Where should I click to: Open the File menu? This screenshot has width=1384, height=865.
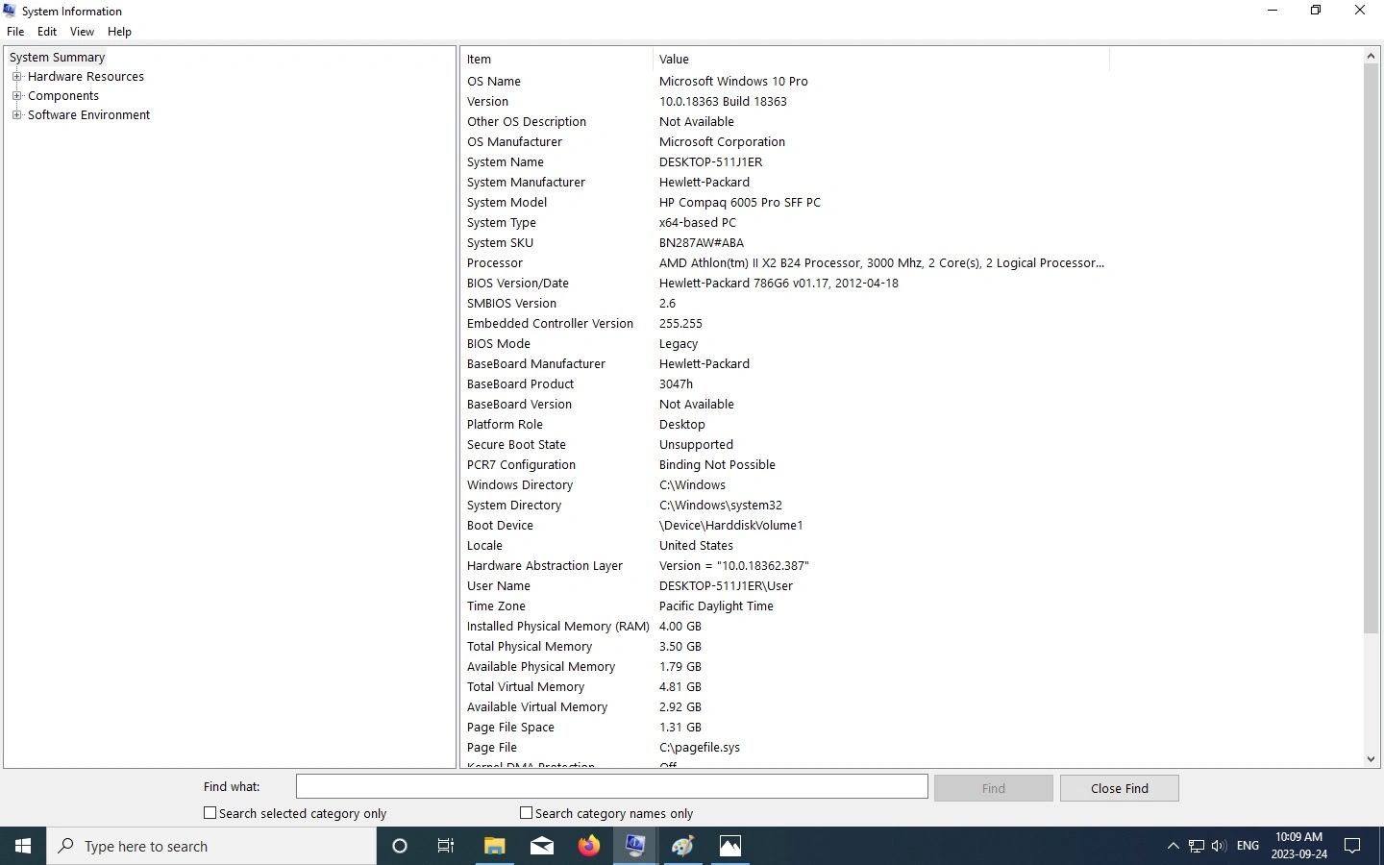tap(15, 32)
